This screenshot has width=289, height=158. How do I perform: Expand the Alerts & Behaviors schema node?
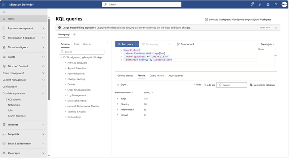(65, 63)
